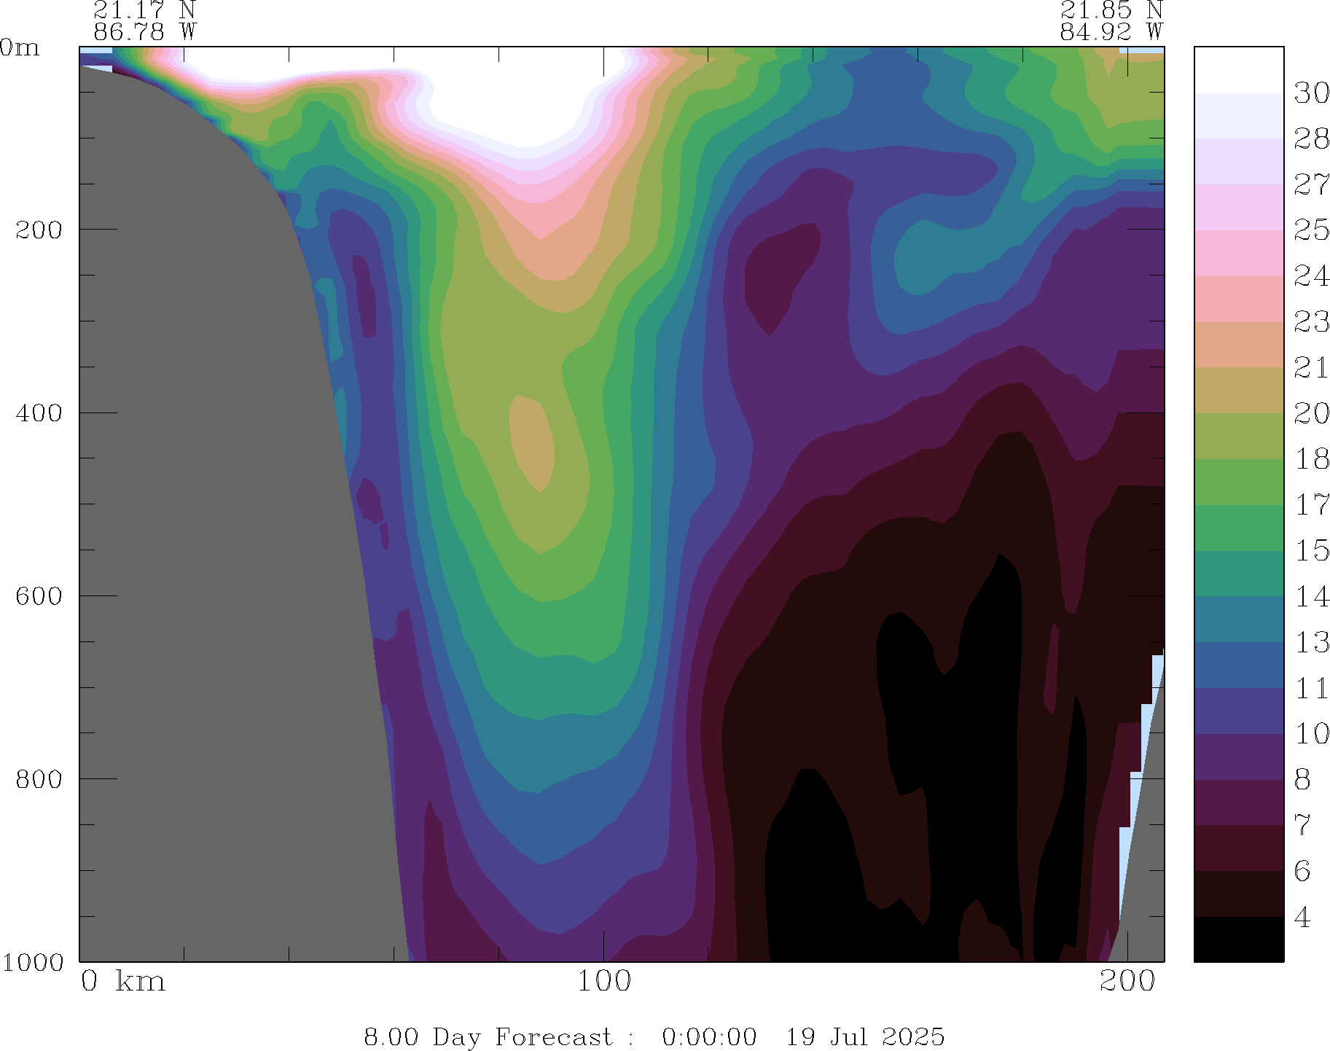Screen dimensions: 1330x1051
Task: Click the 600 depth axis label
Action: coord(39,595)
